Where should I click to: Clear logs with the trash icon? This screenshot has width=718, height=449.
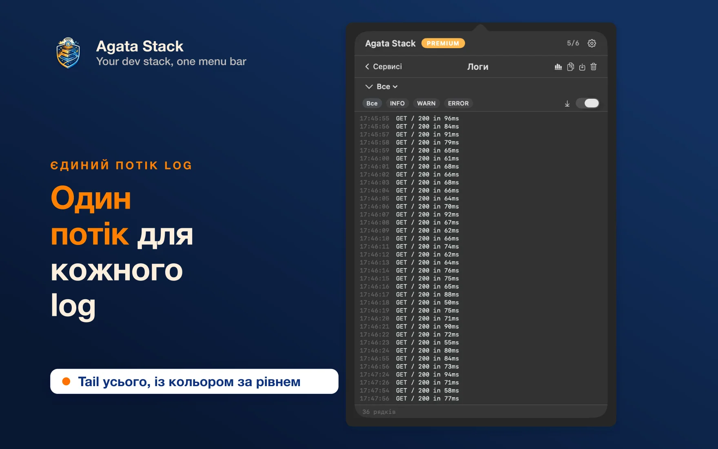click(x=594, y=67)
